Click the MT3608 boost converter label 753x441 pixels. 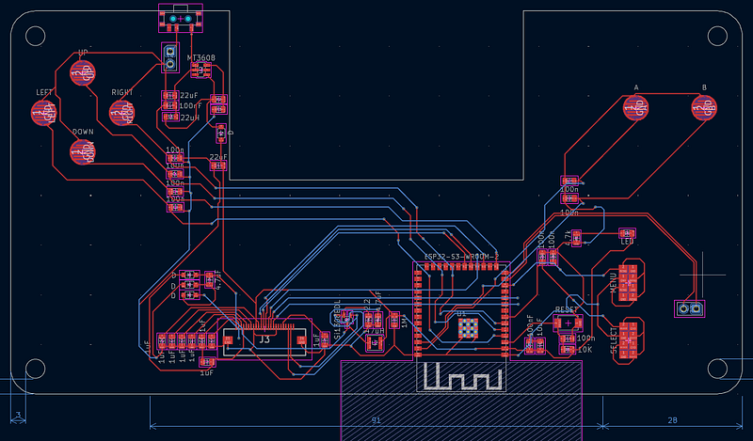(x=200, y=57)
